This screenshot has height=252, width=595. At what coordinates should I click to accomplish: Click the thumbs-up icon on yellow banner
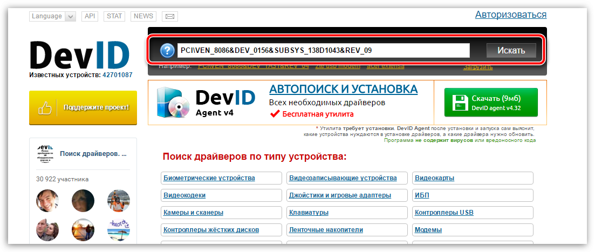(45, 107)
